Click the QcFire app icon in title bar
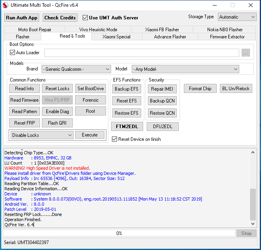 pos(5,5)
